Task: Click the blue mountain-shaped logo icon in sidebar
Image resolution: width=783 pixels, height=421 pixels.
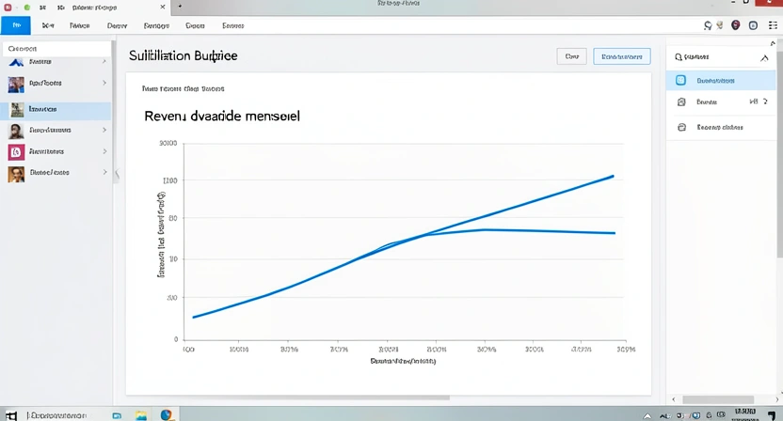Action: [16, 61]
